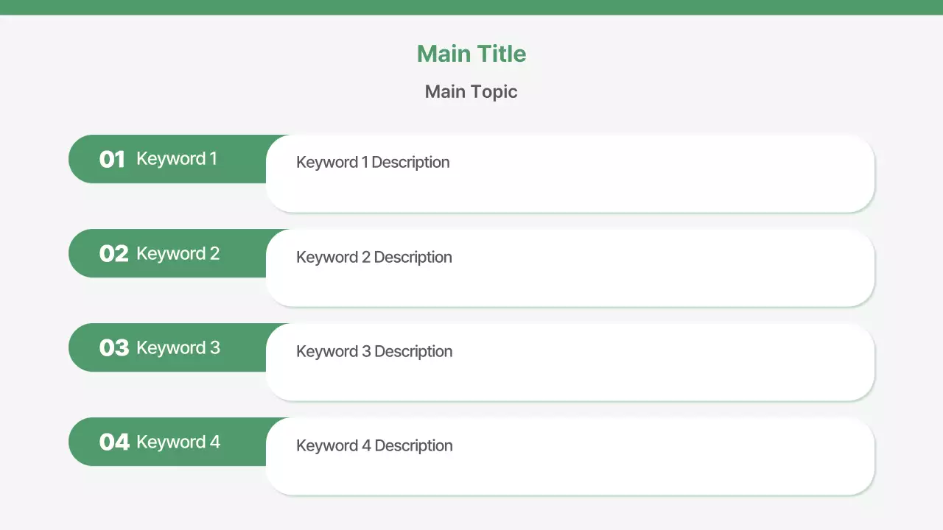Select the Keyword 2 green label
The width and height of the screenshot is (943, 530).
click(x=178, y=253)
